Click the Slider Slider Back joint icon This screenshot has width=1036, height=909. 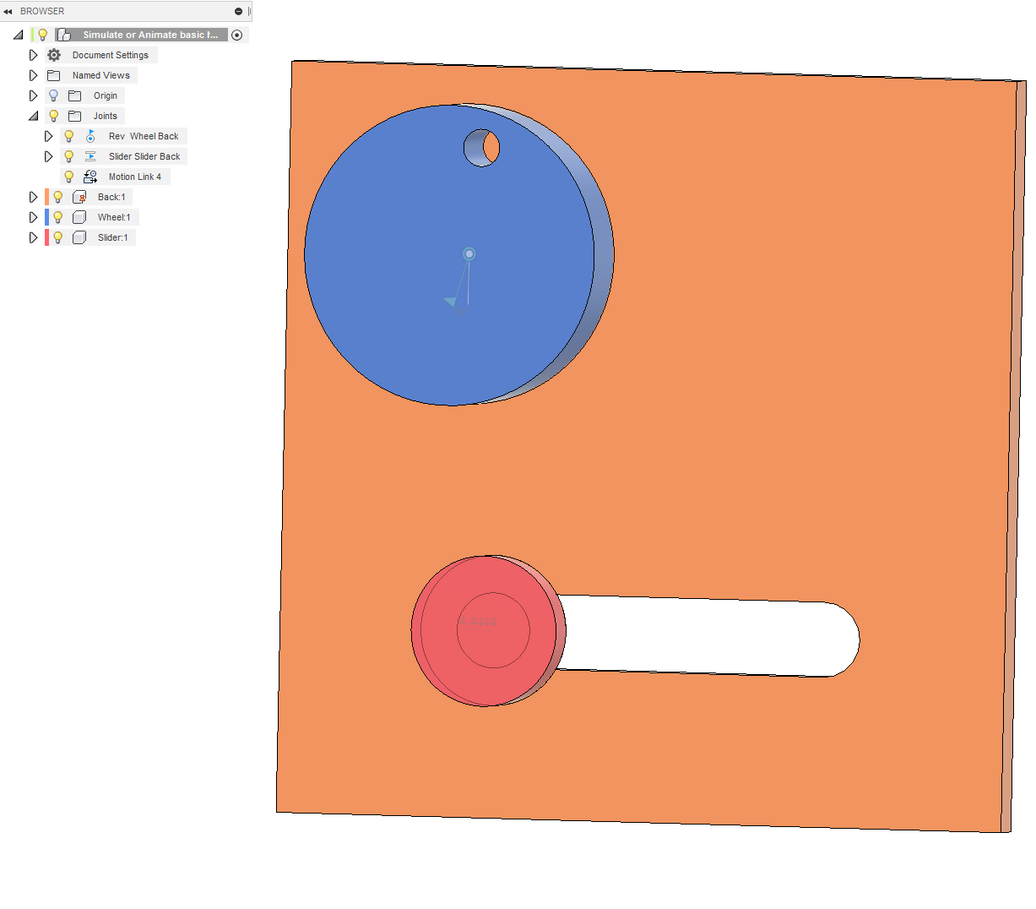click(90, 155)
